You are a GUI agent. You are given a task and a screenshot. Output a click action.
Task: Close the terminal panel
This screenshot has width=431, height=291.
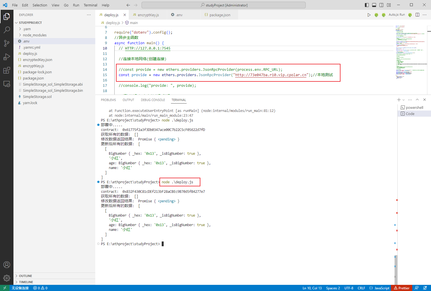coord(425,100)
